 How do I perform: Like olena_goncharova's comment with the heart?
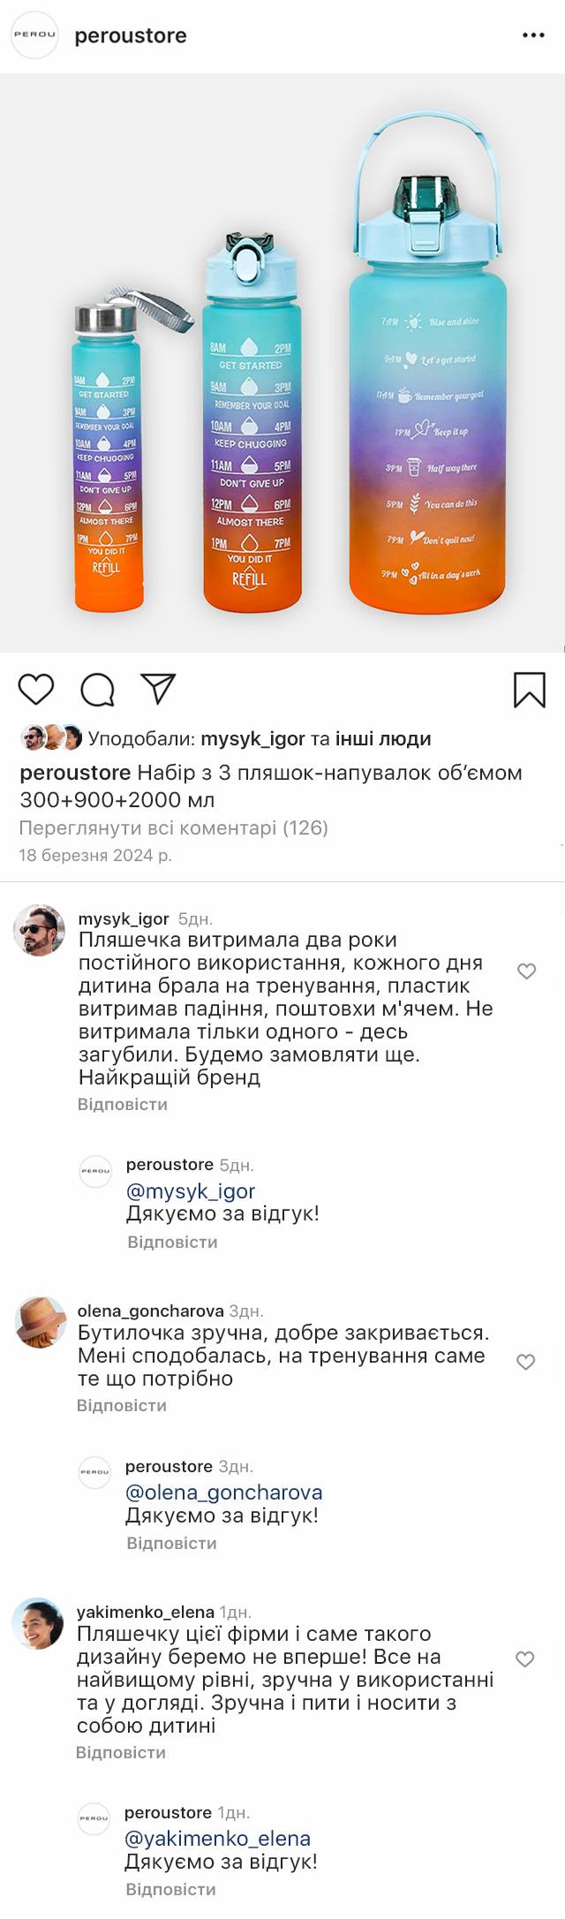(x=525, y=1362)
